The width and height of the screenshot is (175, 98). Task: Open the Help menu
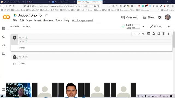pyautogui.click(x=67, y=20)
